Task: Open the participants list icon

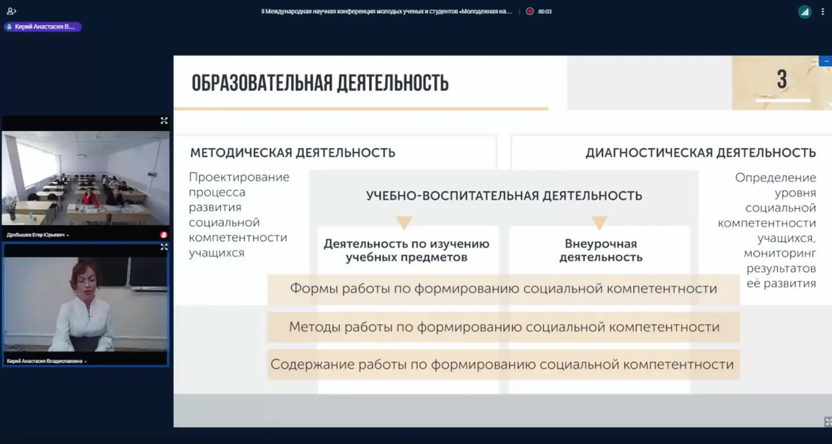Action: point(11,11)
